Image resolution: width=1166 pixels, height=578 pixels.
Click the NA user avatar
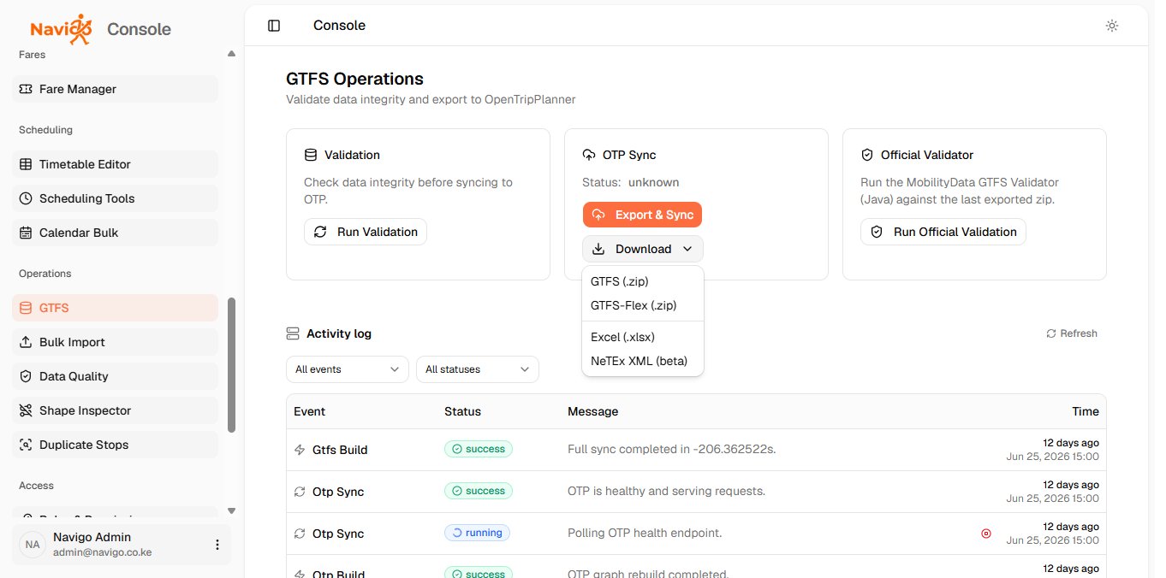pos(33,545)
